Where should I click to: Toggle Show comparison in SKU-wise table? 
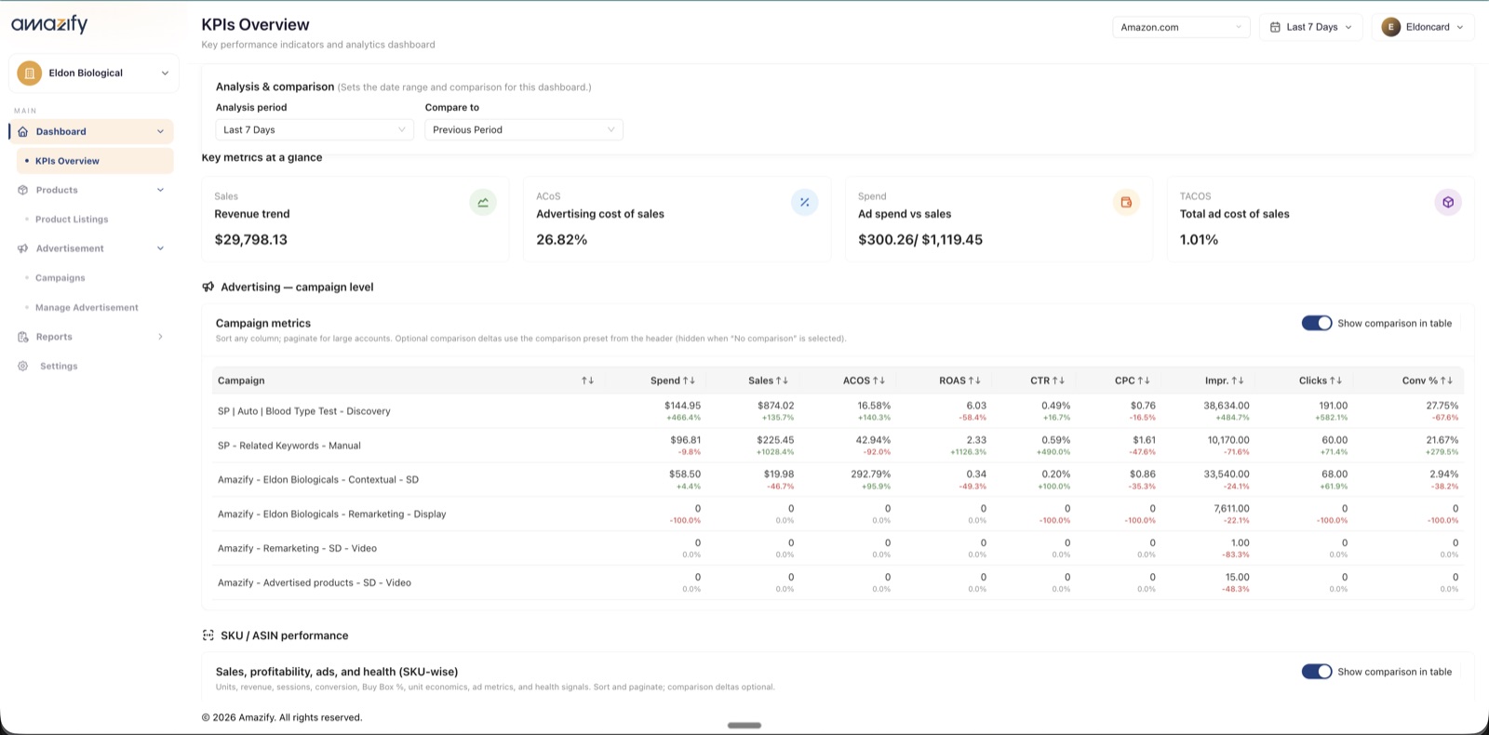tap(1317, 672)
